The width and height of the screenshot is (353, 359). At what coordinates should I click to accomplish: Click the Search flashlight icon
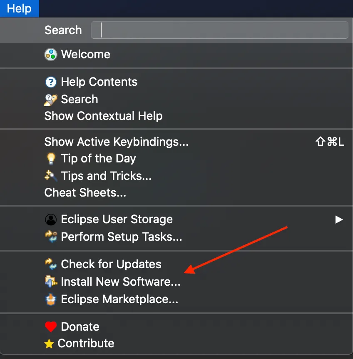(50, 100)
